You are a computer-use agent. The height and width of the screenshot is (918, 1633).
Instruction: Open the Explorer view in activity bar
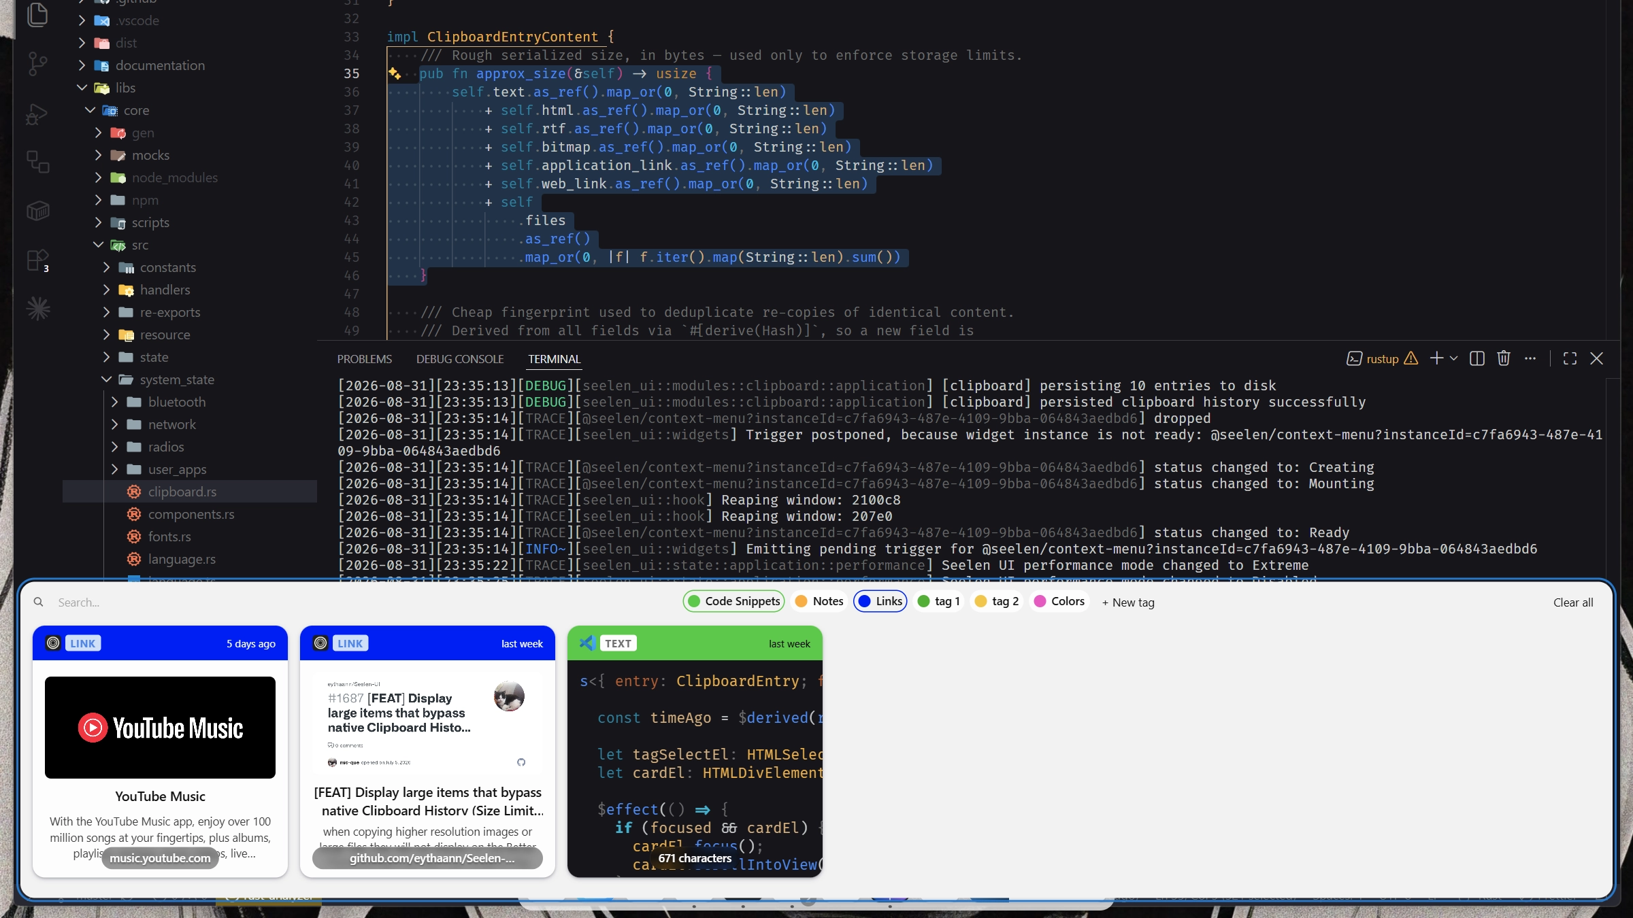coord(37,15)
